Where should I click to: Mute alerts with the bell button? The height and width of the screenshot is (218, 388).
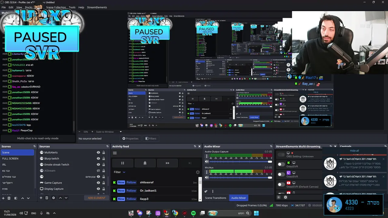point(145,163)
